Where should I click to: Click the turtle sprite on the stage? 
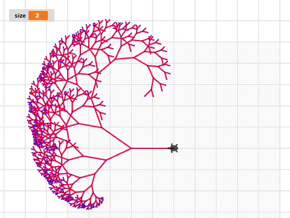coord(173,148)
